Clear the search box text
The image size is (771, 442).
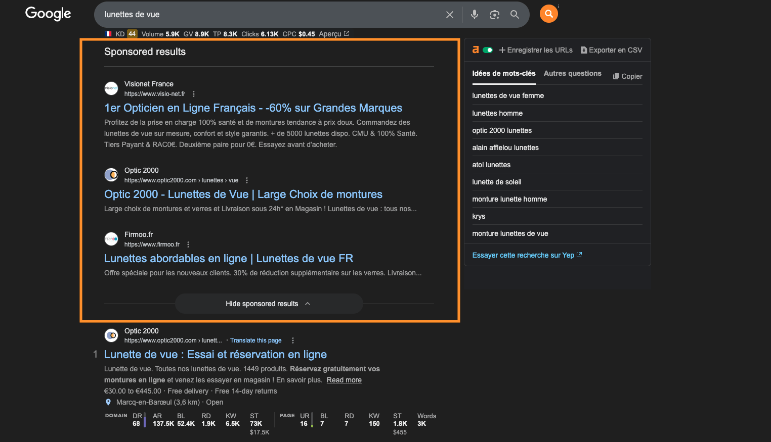449,15
